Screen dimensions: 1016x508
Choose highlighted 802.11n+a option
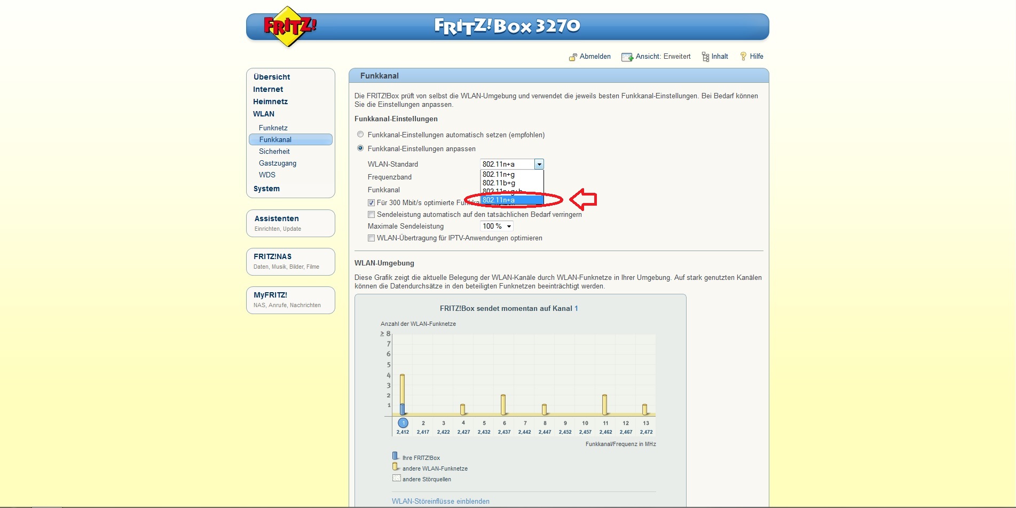pyautogui.click(x=512, y=200)
